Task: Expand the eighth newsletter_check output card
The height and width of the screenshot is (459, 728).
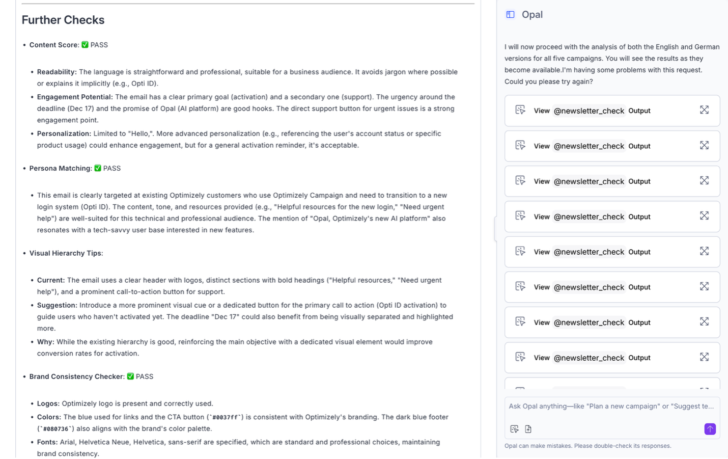Action: coord(704,357)
